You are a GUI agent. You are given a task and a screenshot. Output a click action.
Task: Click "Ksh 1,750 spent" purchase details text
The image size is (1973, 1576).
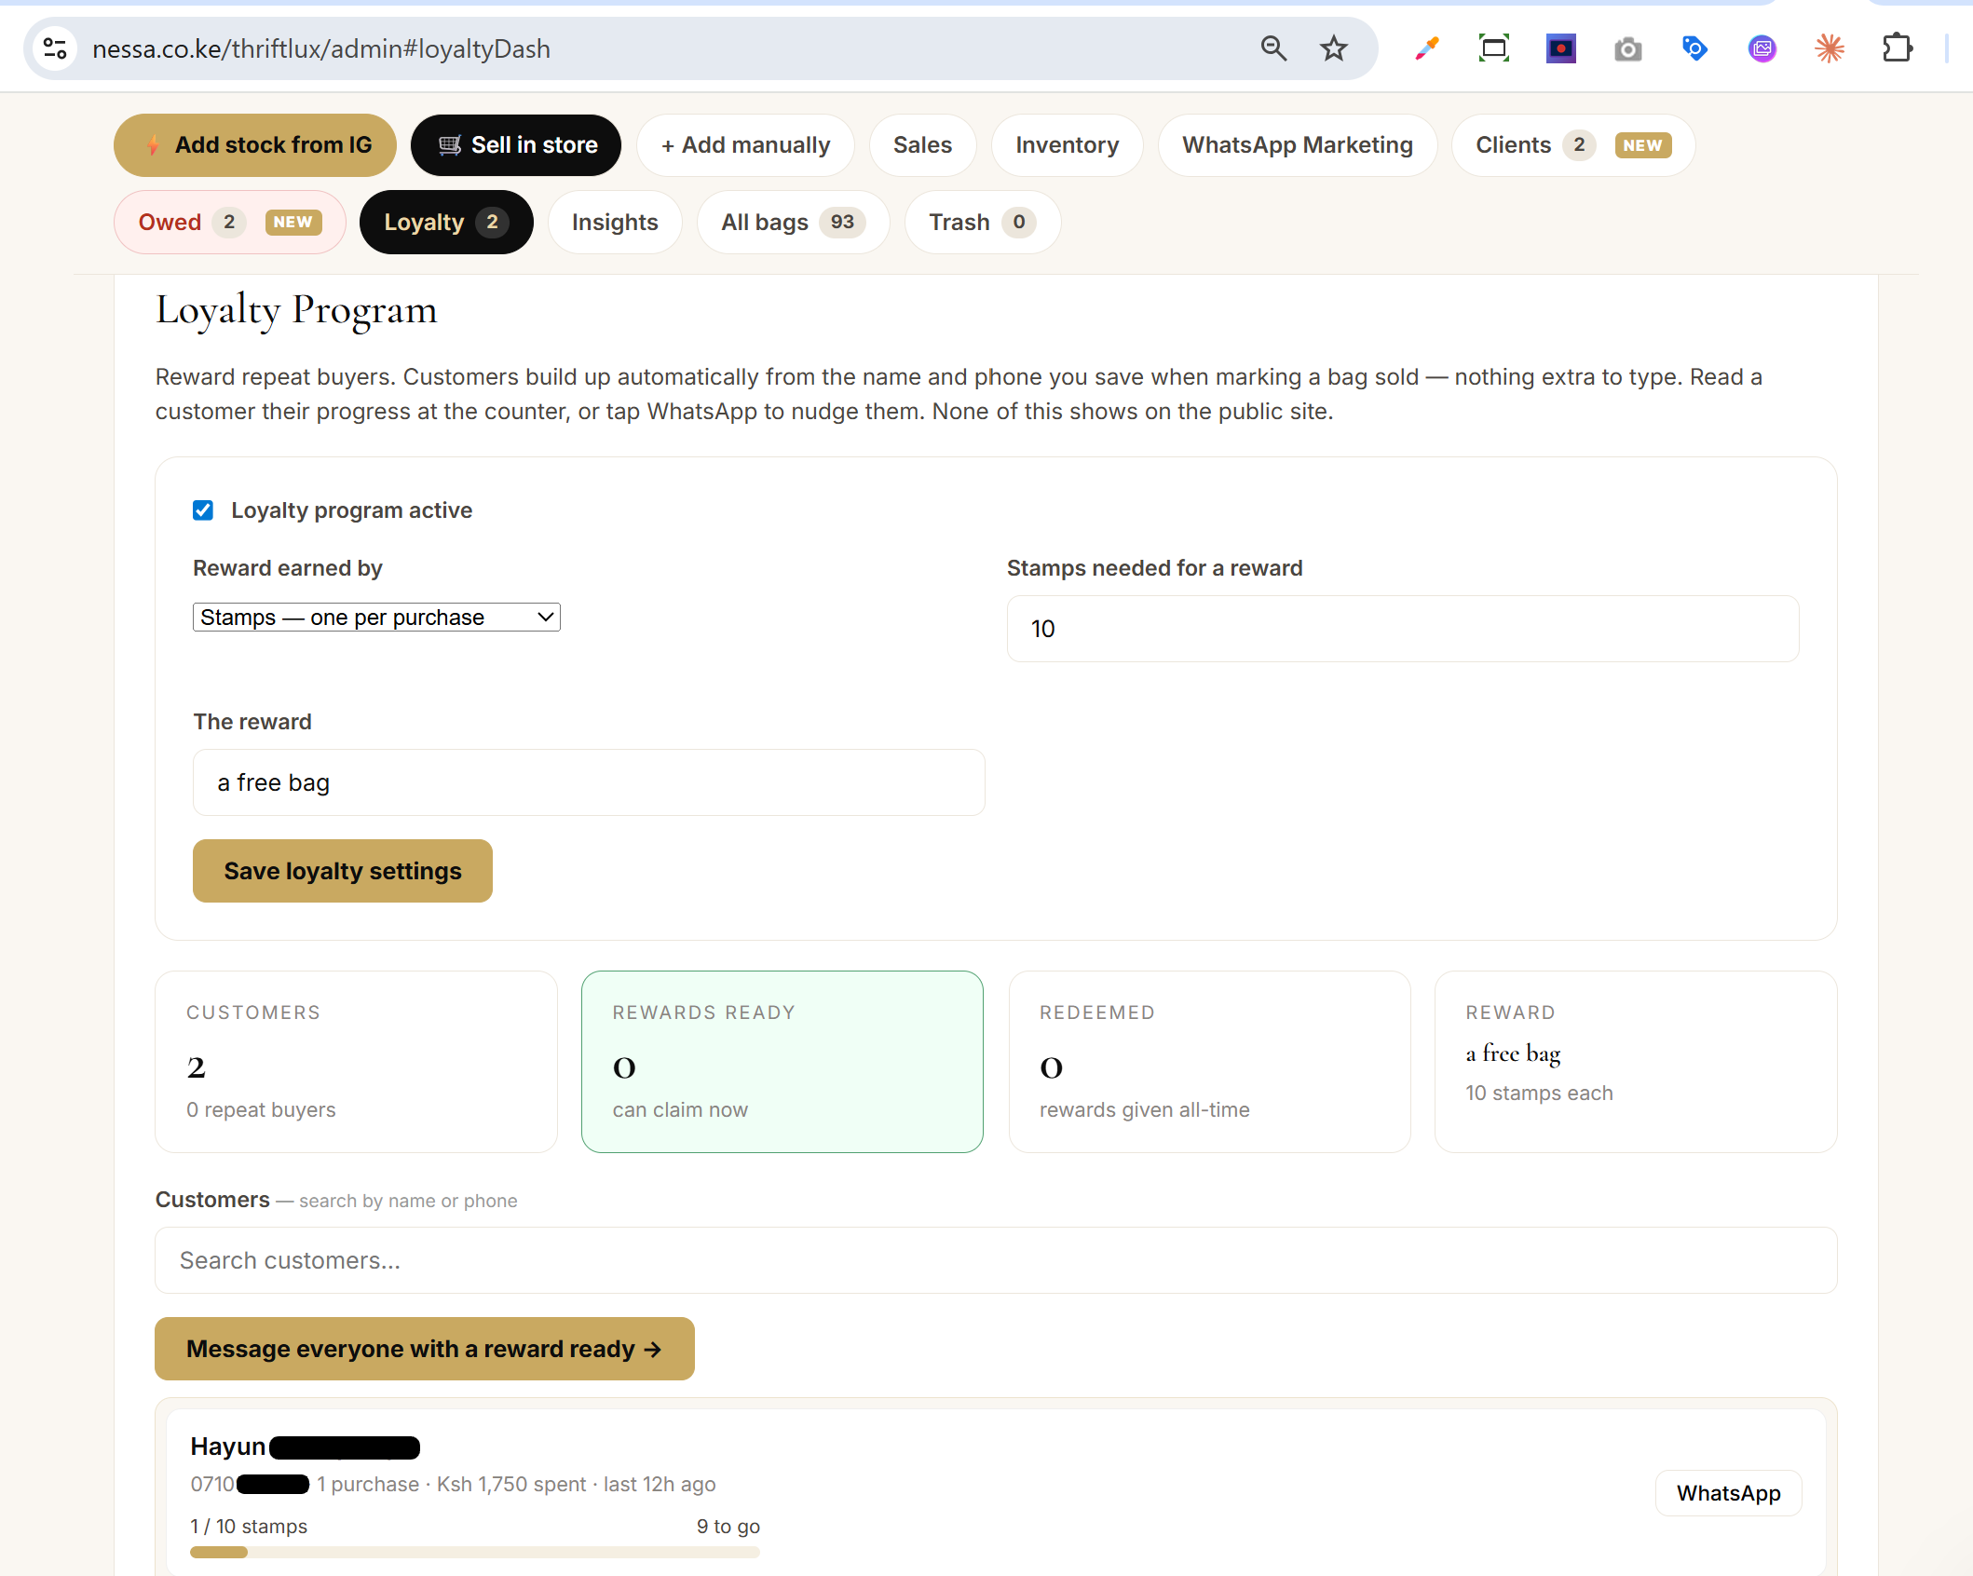point(511,1484)
